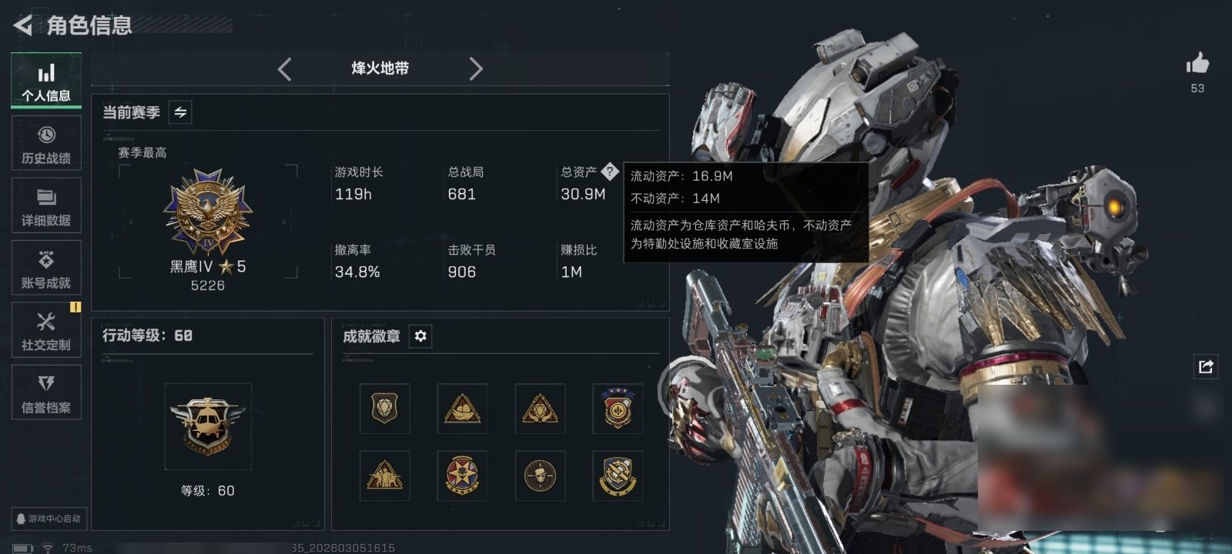Open the 历史战绩 sidebar tab

[46, 143]
